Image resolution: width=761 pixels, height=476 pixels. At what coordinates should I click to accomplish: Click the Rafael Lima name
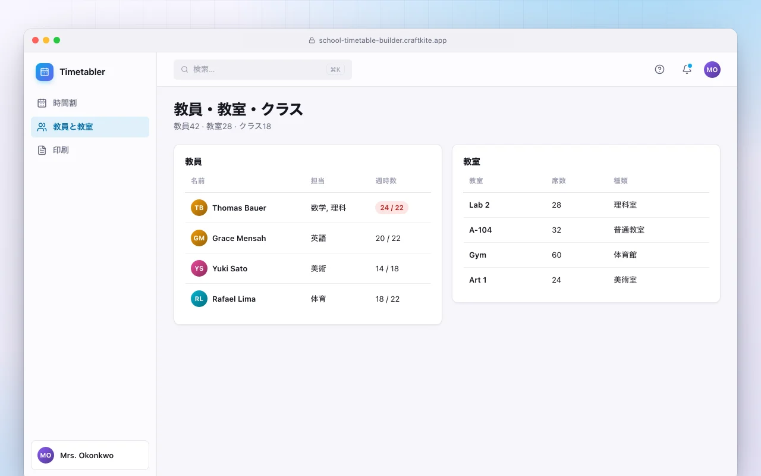coord(234,299)
